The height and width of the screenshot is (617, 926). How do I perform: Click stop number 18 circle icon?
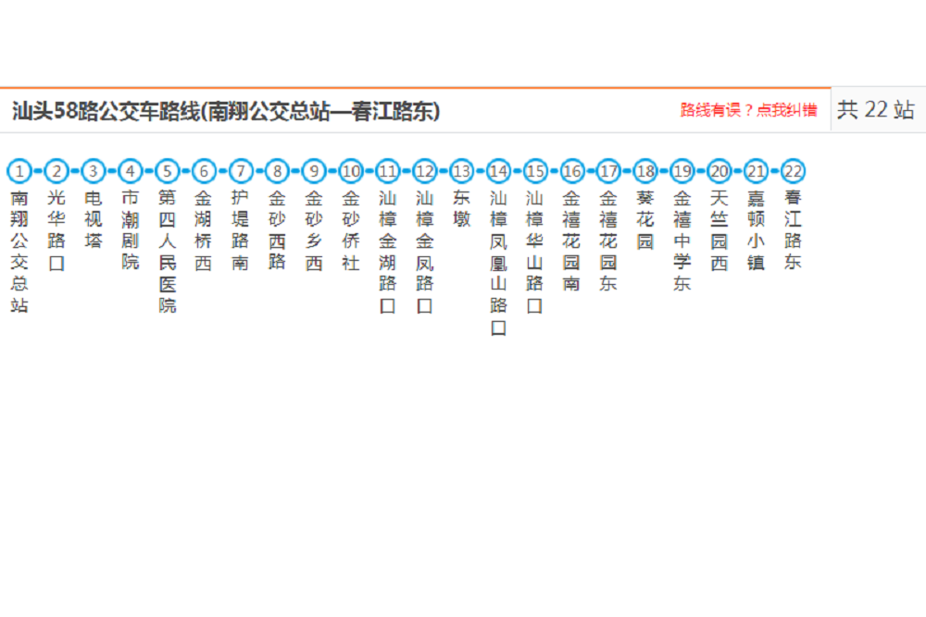[x=645, y=171]
